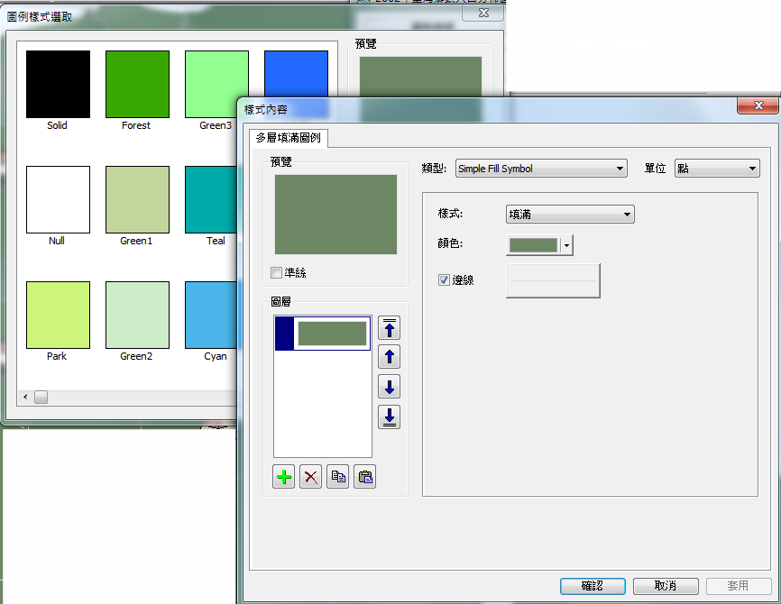
Task: Click the paste layer icon
Action: [365, 478]
